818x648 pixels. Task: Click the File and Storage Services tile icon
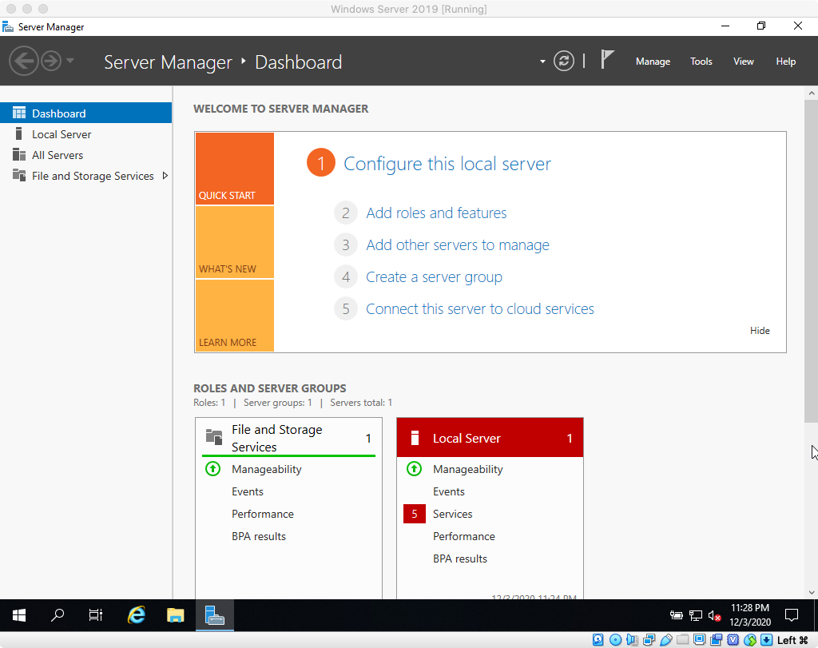214,437
